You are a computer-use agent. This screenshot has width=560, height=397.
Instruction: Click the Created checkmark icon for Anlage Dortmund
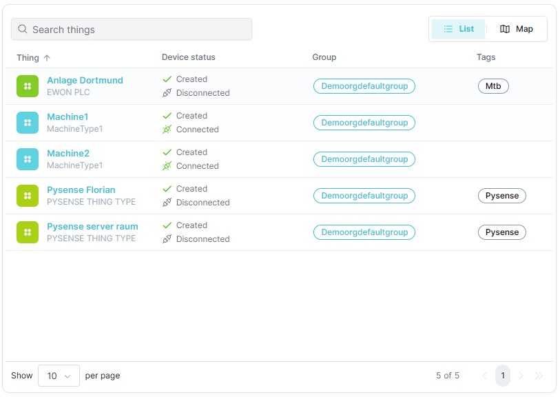167,79
